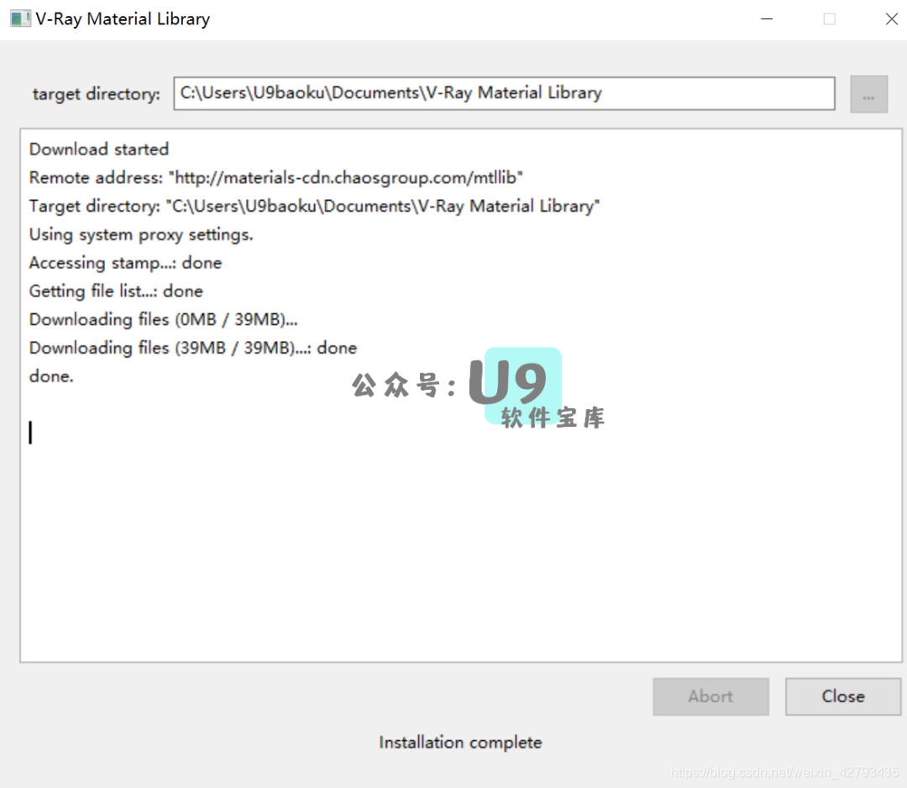This screenshot has height=788, width=907.
Task: Click the 'V-Ray Material Library' window title
Action: [x=123, y=19]
